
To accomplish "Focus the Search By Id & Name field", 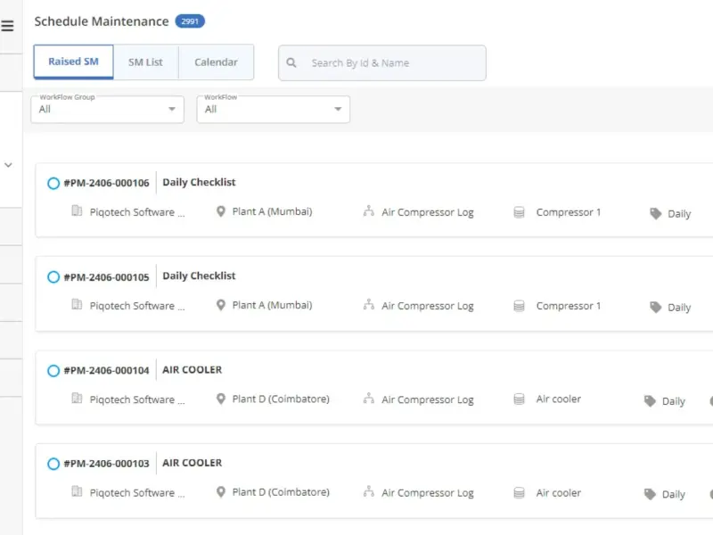I will pos(382,62).
